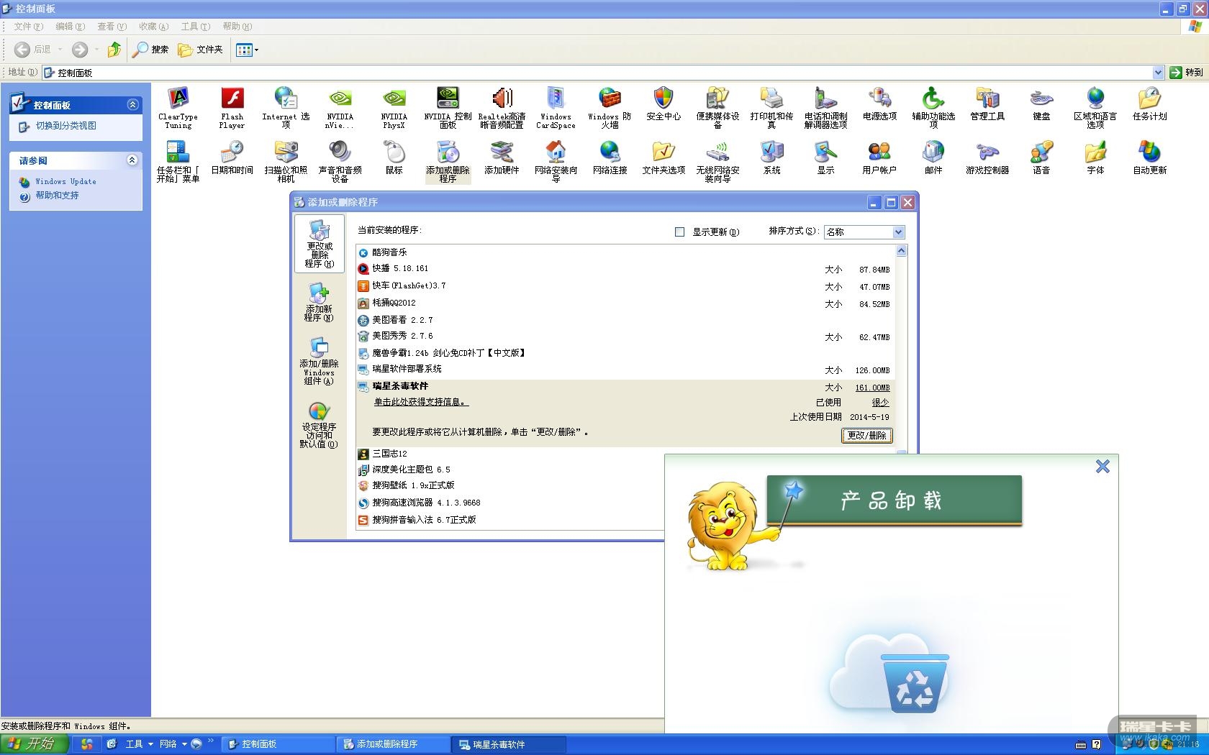Collapse the 请参阅 side panel section

(132, 160)
